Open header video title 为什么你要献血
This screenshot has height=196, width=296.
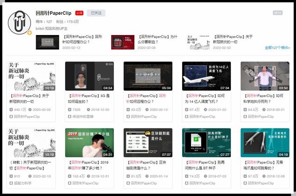(x=157, y=39)
